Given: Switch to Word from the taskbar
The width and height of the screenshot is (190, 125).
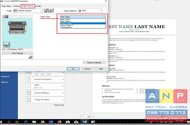Looking at the screenshot, I should pyautogui.click(x=84, y=122).
